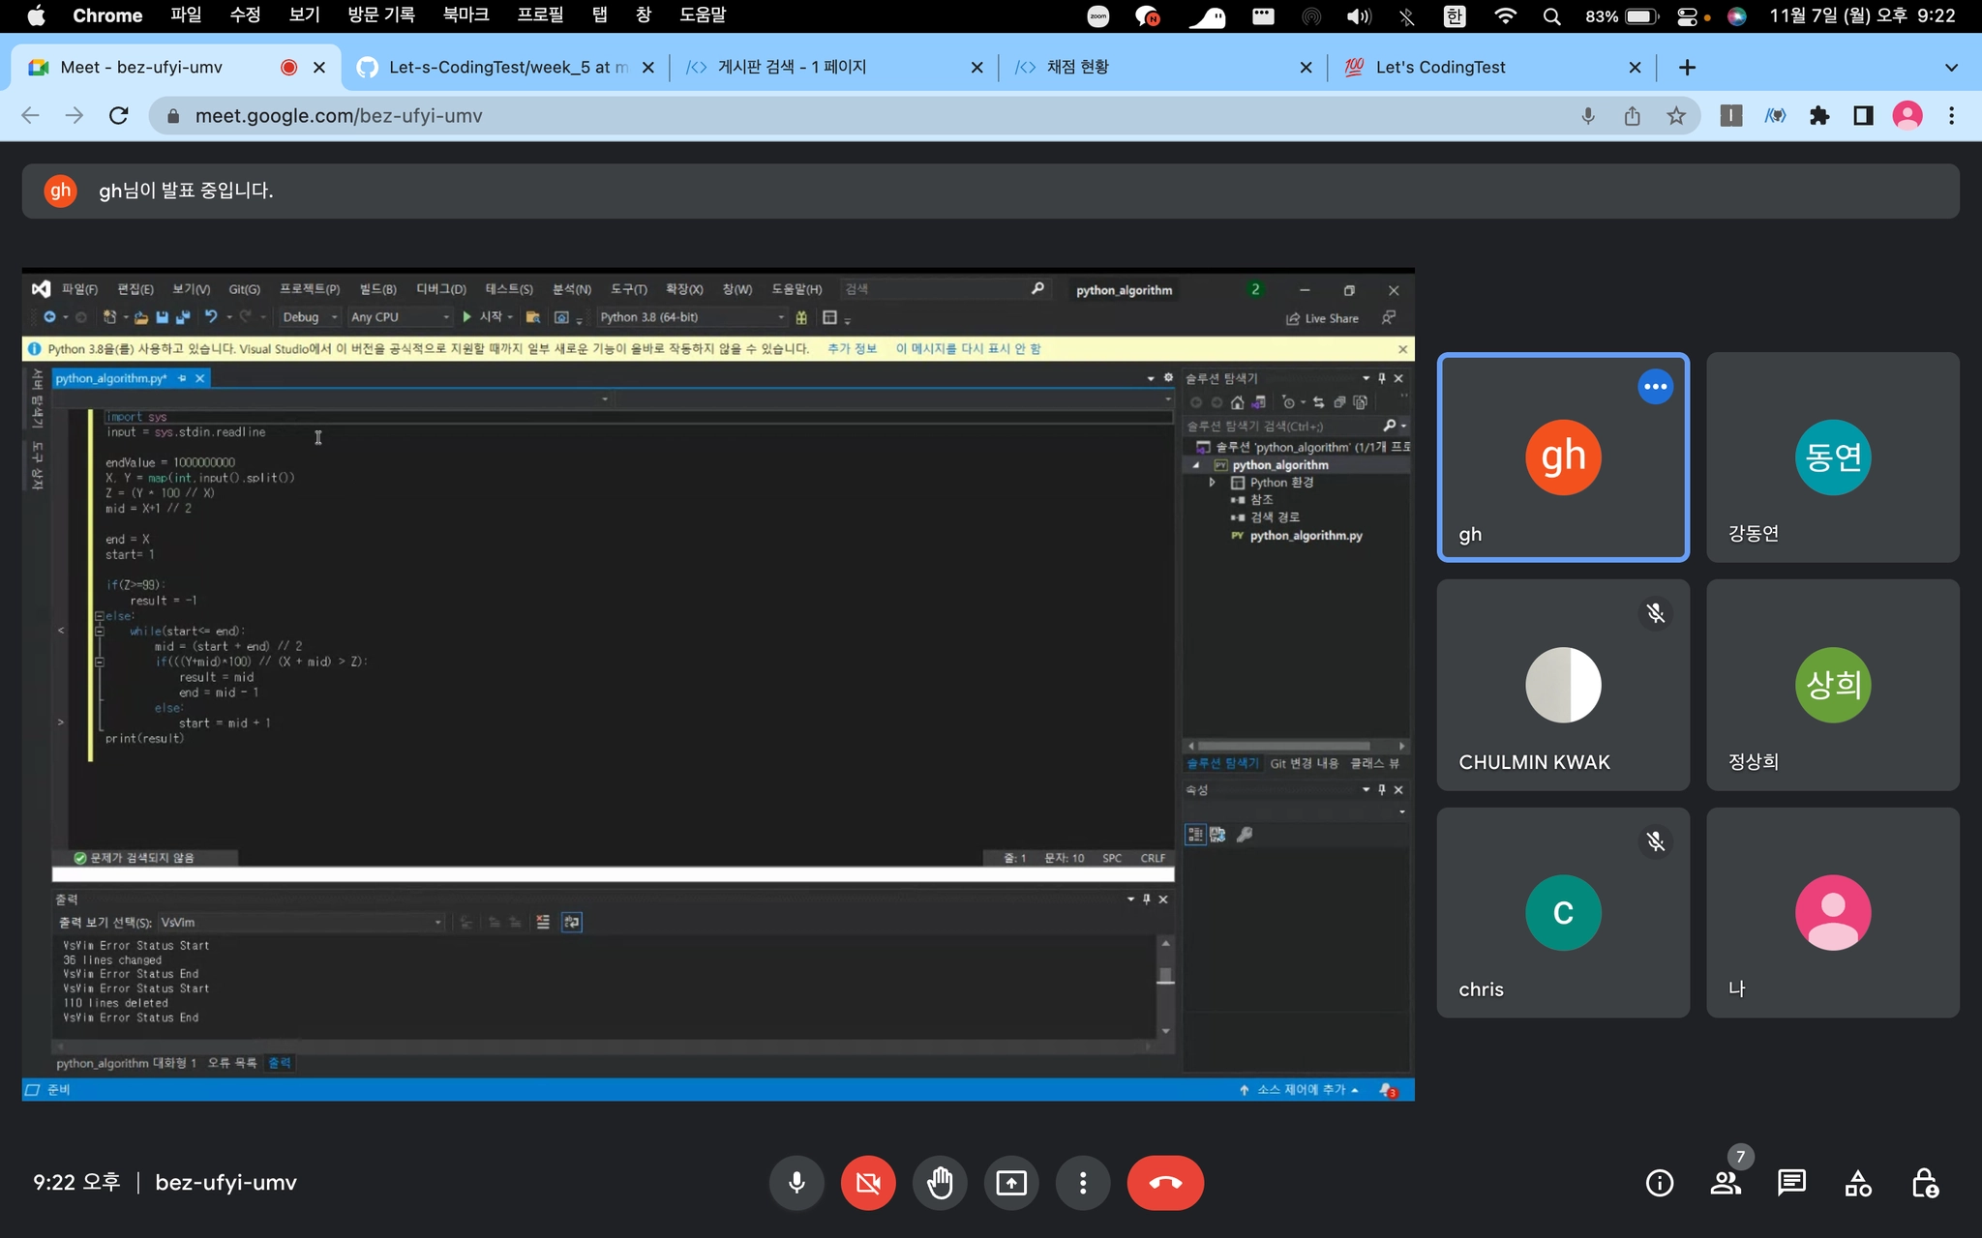
Task: Leave the call with red hangup button
Action: click(1165, 1182)
